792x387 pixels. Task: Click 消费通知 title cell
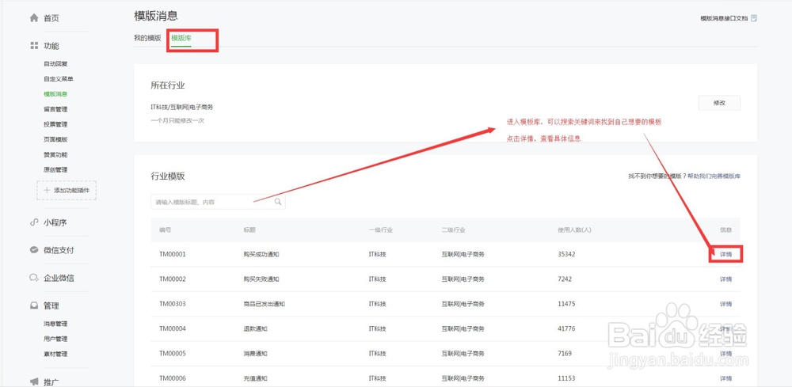(255, 353)
